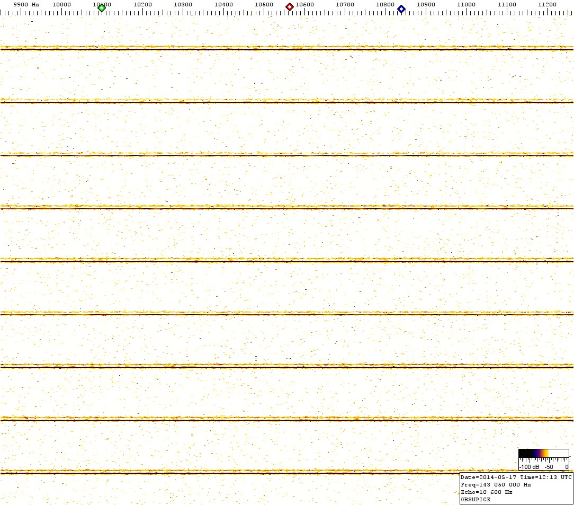Click the 9900 Hz ruler label

[x=26, y=4]
